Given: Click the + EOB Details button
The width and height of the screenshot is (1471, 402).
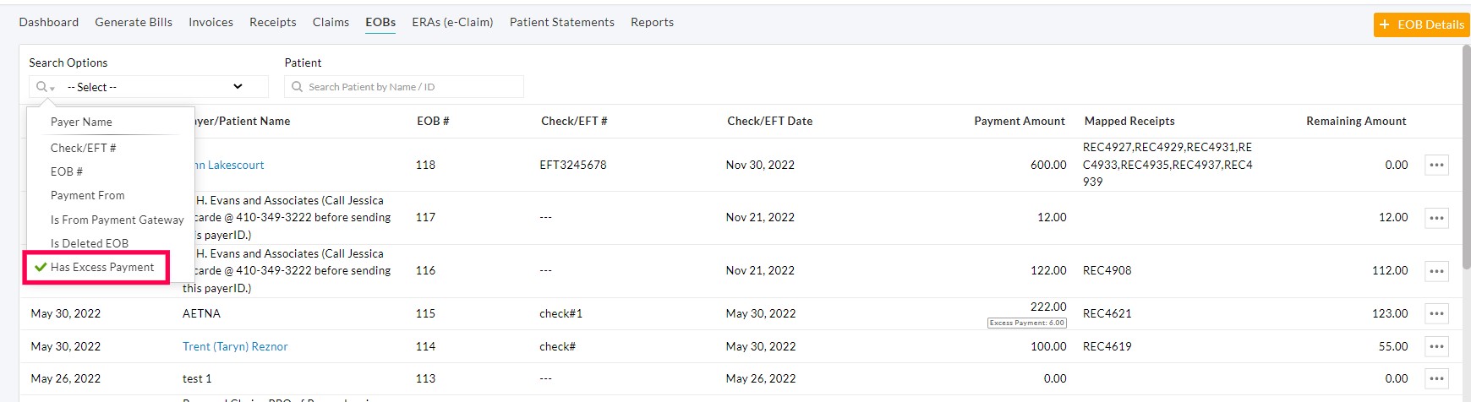Looking at the screenshot, I should [1421, 24].
